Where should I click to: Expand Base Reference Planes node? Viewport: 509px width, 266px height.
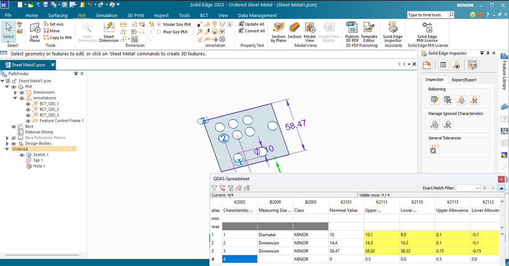click(7, 138)
